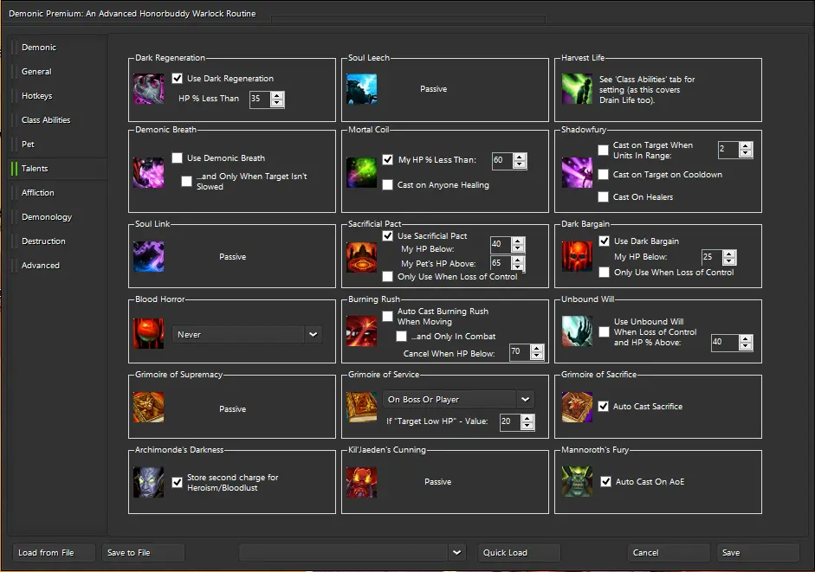Toggle Store second charge for Heroism/Bloodlust
Image resolution: width=815 pixels, height=572 pixels.
pos(178,482)
